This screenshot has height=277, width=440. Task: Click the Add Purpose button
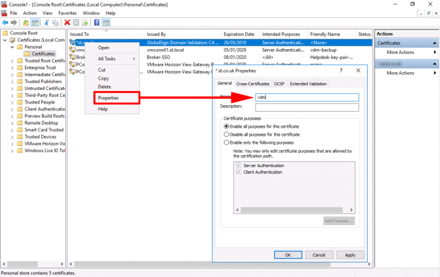pyautogui.click(x=339, y=221)
